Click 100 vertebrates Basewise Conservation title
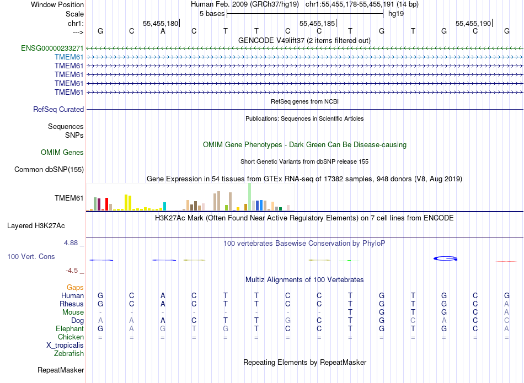524x383 pixels. (304, 244)
